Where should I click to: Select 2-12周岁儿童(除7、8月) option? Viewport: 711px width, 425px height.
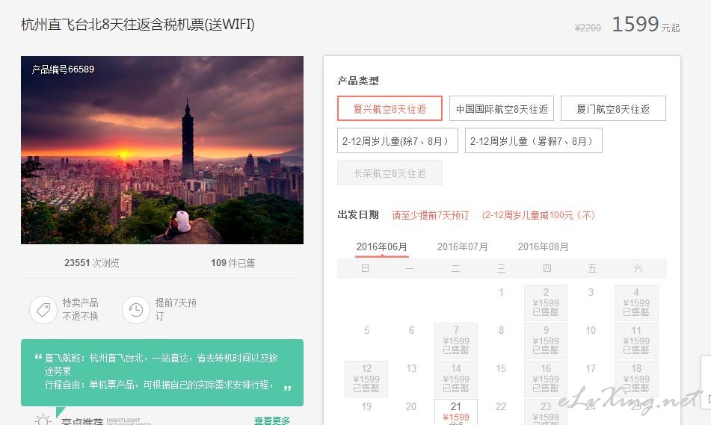[398, 140]
